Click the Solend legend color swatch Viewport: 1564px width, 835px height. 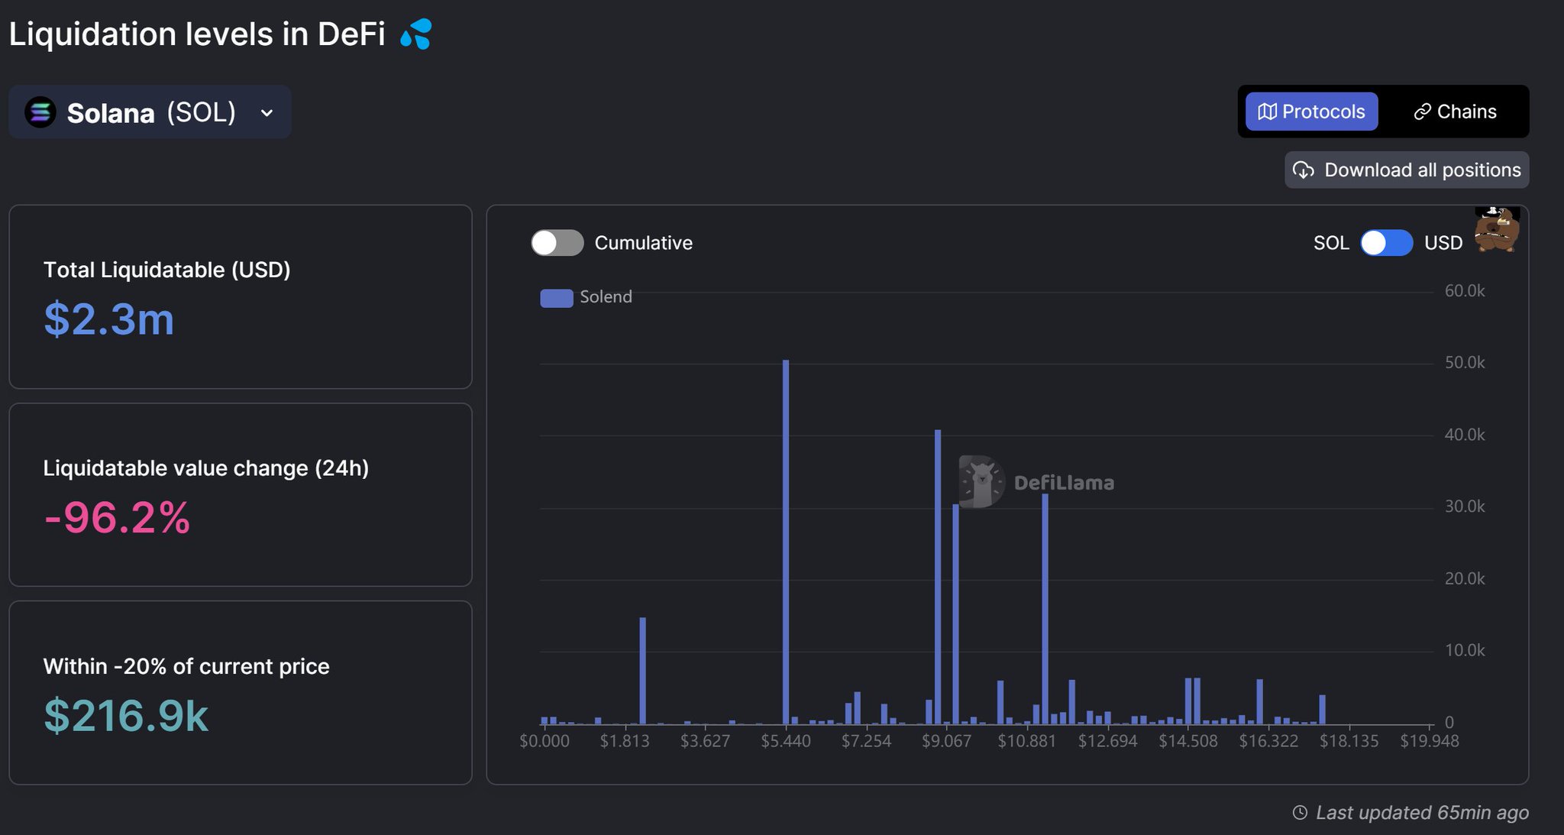(557, 298)
